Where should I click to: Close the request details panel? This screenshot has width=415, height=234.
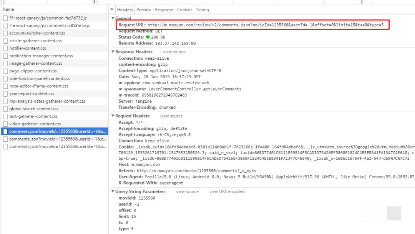112,9
